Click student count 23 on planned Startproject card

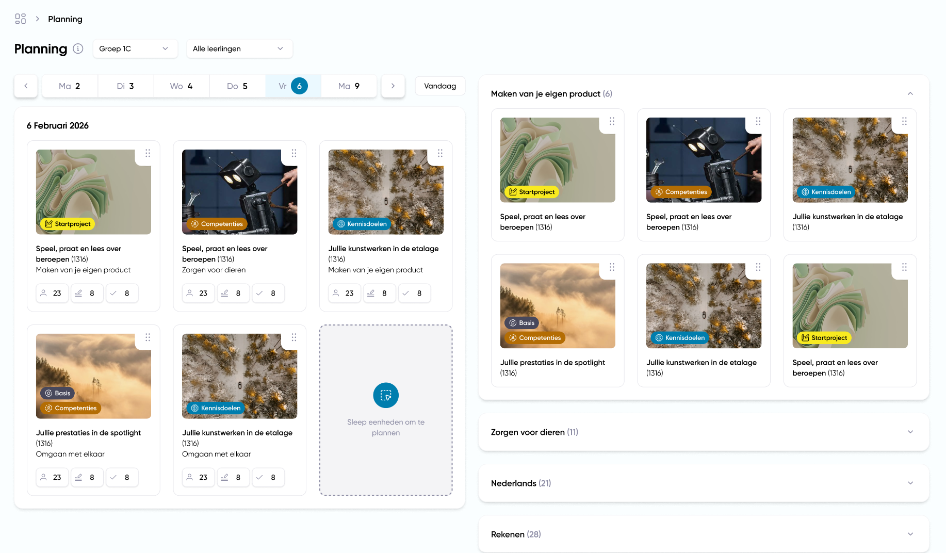52,293
